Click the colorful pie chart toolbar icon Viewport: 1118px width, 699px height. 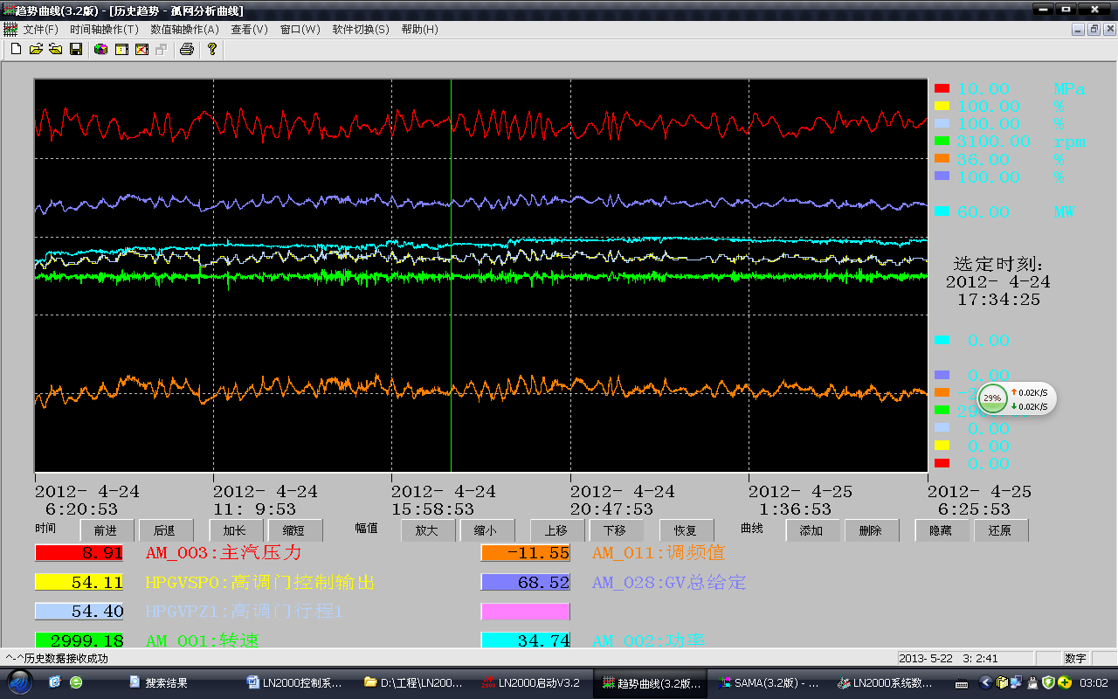pos(101,49)
